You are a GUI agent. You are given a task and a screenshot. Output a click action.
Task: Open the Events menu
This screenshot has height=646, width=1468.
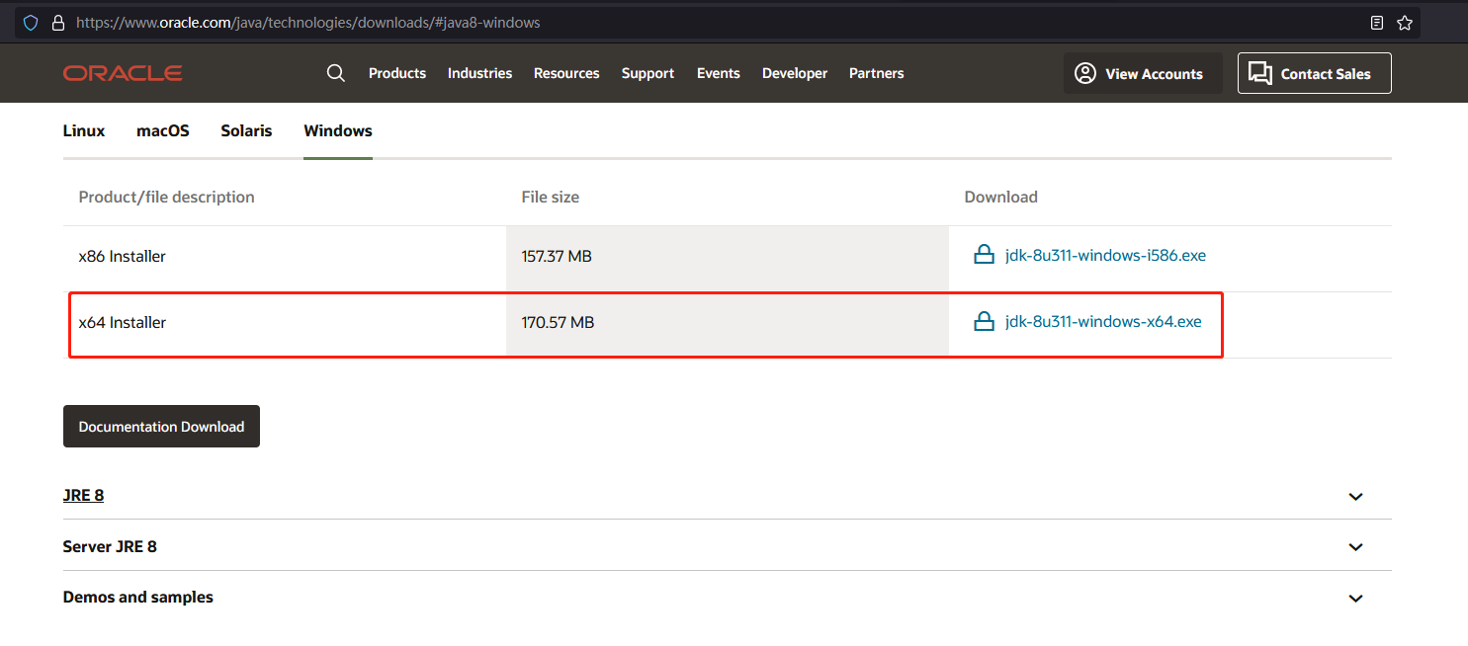(719, 73)
